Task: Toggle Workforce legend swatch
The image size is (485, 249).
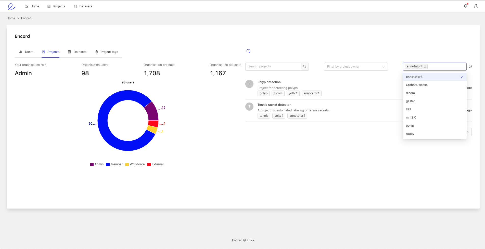Action: pyautogui.click(x=127, y=165)
